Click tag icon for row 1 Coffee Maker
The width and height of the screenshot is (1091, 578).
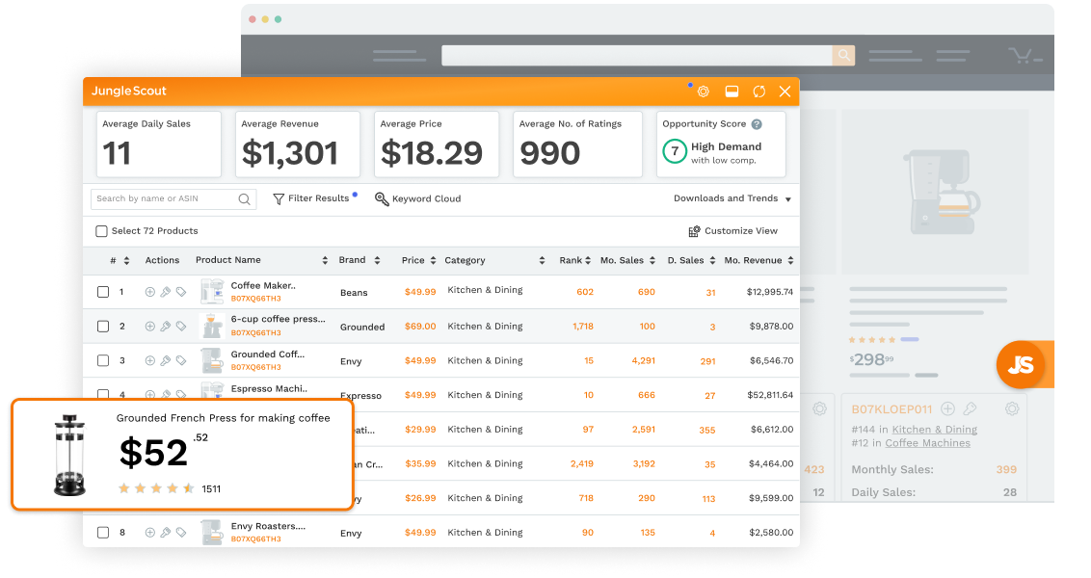(x=181, y=292)
